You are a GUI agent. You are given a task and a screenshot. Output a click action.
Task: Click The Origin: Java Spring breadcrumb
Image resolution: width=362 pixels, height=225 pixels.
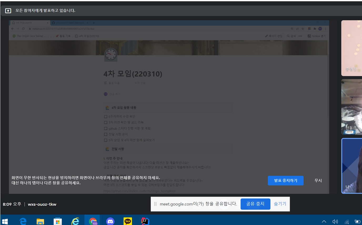pyautogui.click(x=29, y=36)
